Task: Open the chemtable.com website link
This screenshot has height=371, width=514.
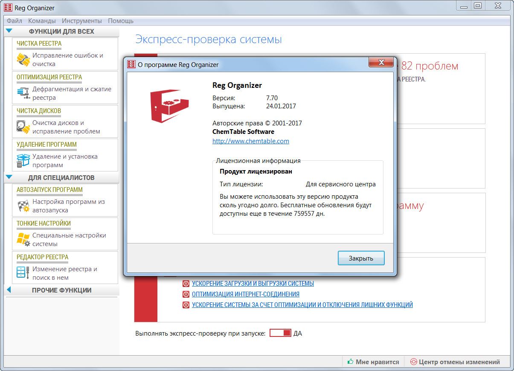Action: click(251, 141)
